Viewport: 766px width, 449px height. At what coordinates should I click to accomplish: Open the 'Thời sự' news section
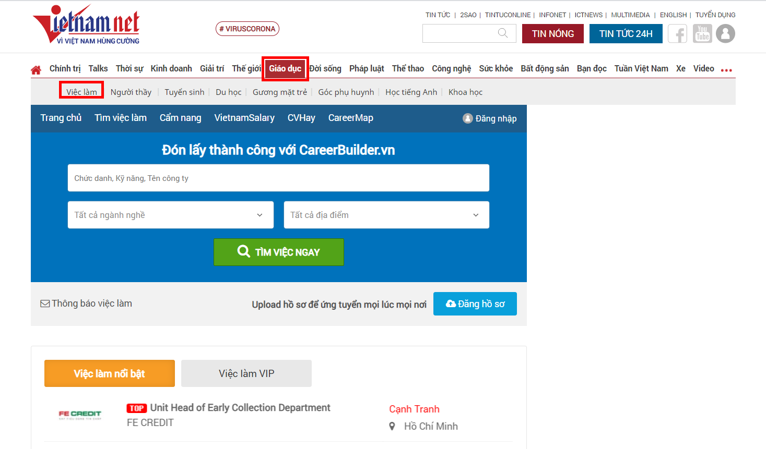pos(129,68)
